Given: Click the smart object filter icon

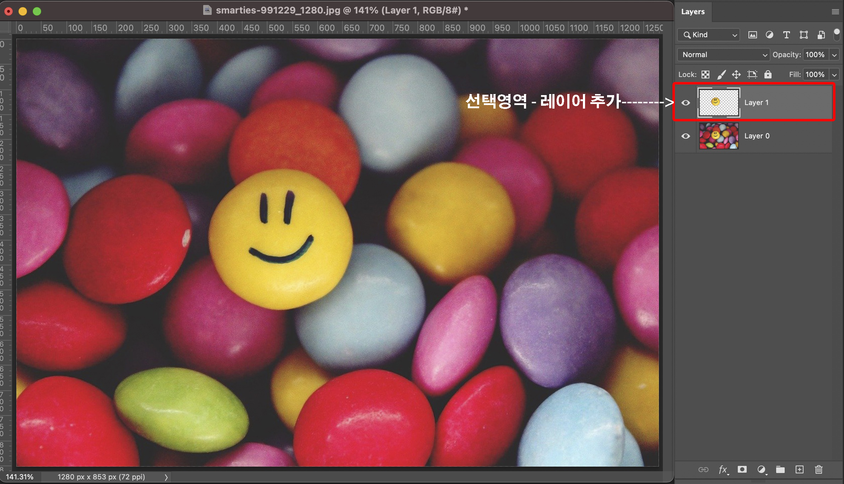Looking at the screenshot, I should coord(821,35).
